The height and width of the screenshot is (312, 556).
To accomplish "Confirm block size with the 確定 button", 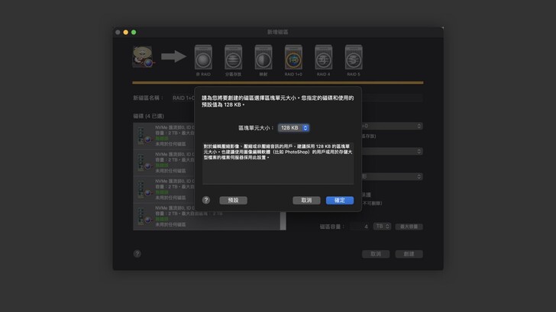I will [x=340, y=201].
